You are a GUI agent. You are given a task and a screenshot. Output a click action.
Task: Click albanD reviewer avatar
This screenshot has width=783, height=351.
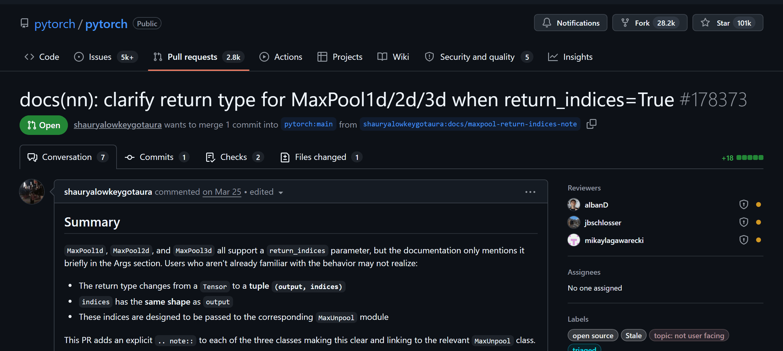pyautogui.click(x=574, y=204)
